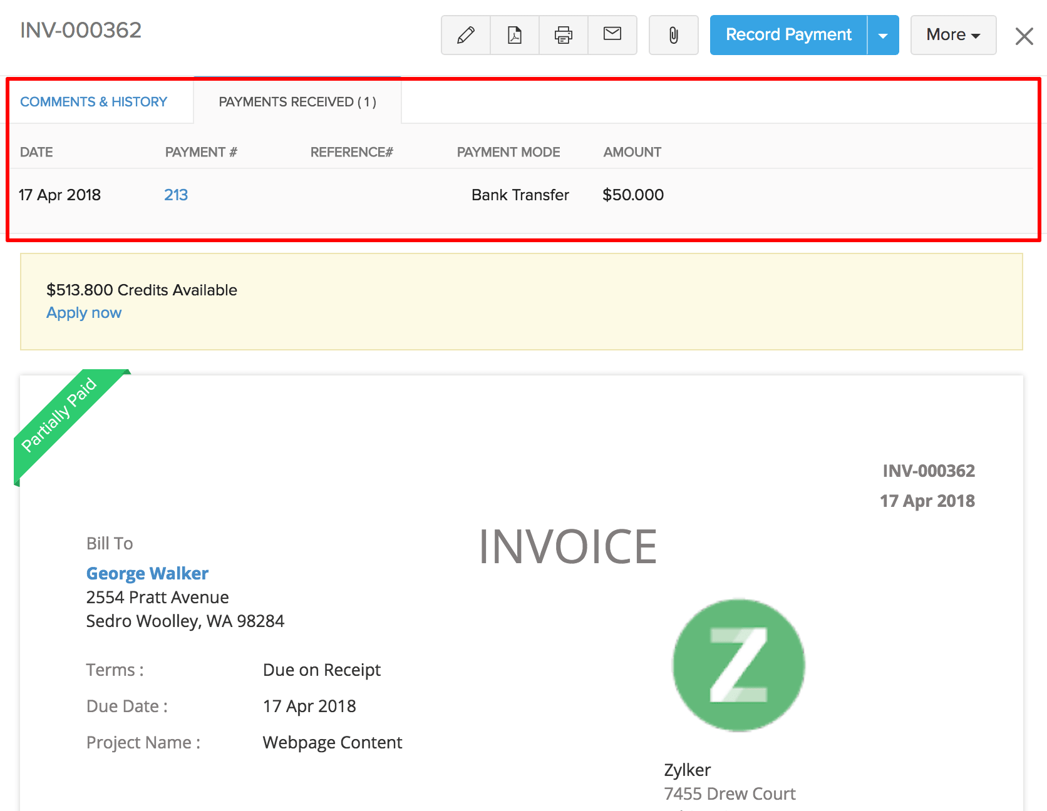Click the Record Payment button
The width and height of the screenshot is (1047, 811).
click(x=788, y=35)
